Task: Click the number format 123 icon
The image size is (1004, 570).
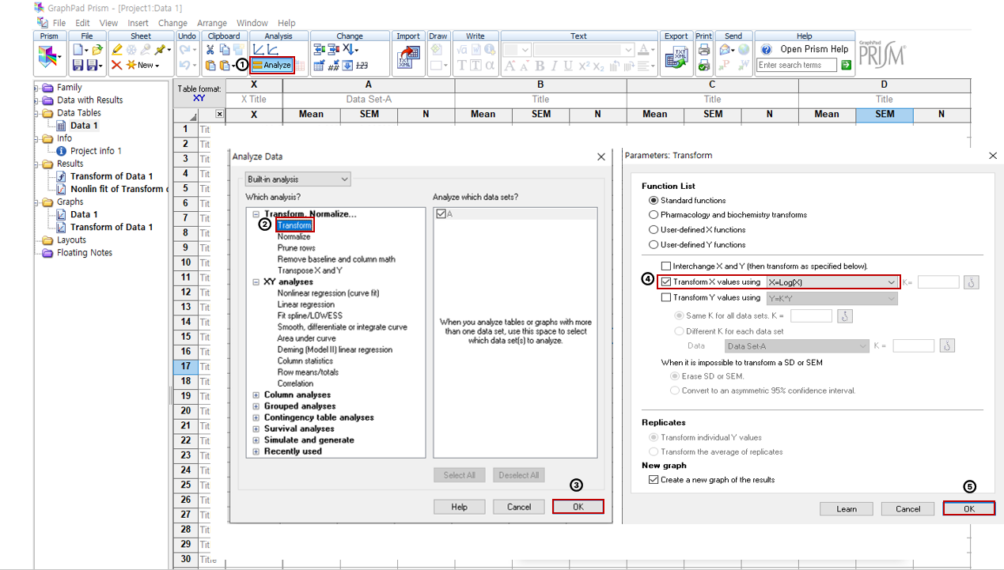Action: (x=362, y=66)
